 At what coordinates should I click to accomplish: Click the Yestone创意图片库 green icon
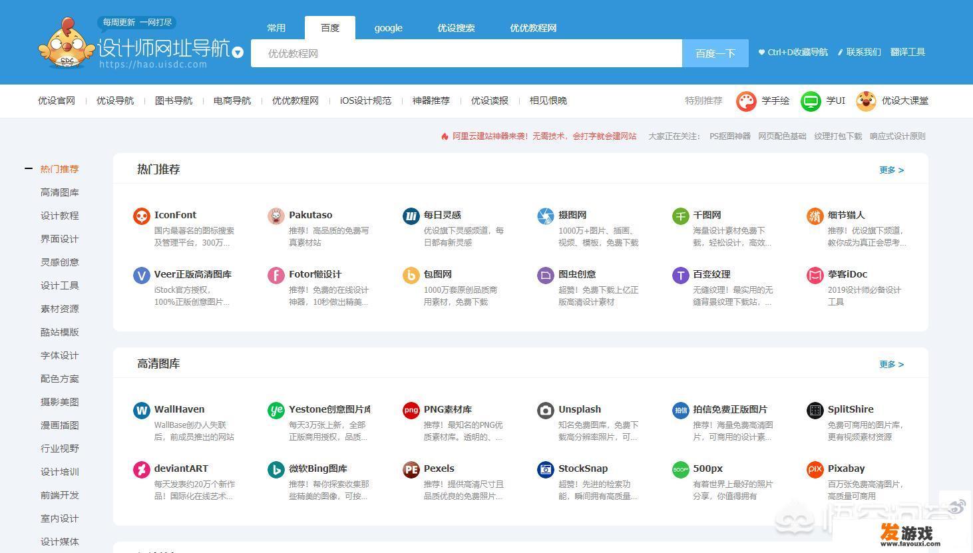click(276, 411)
